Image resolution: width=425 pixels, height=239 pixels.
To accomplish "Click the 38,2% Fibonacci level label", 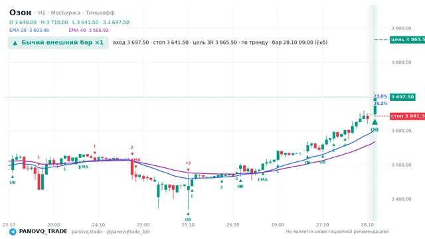I will (381, 104).
